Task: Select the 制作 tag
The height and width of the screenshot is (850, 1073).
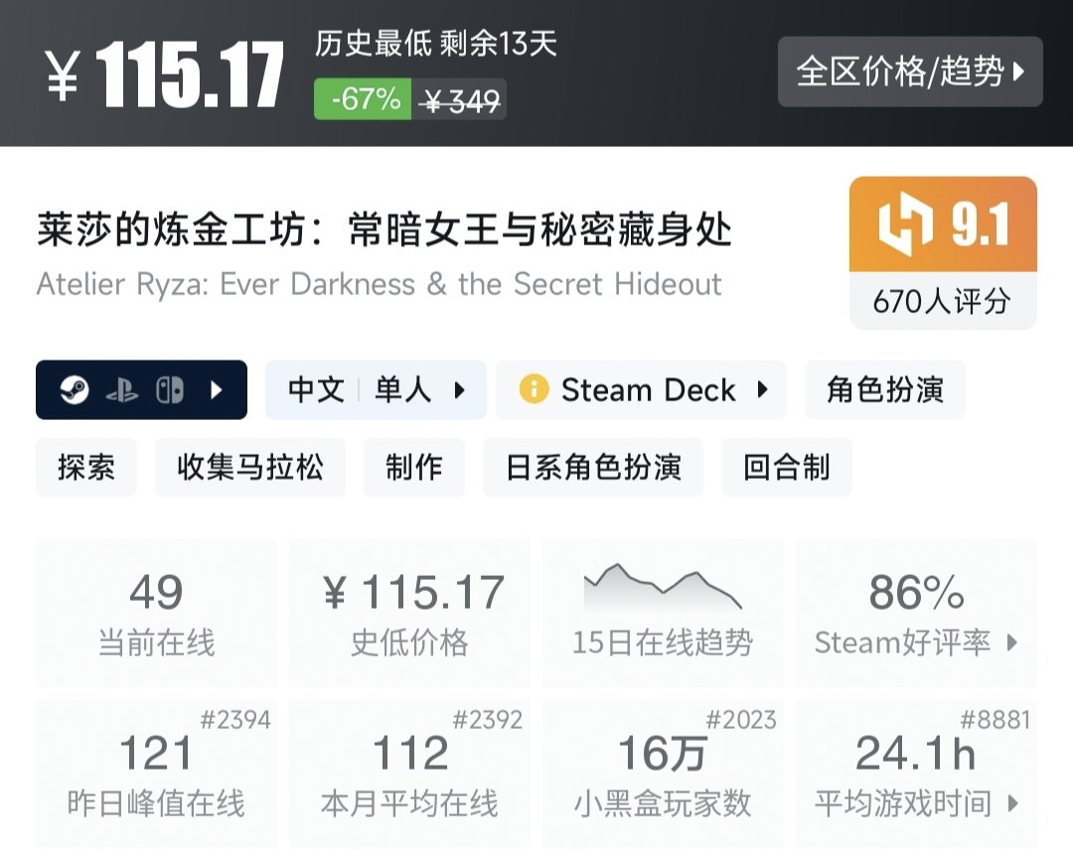Action: point(414,467)
